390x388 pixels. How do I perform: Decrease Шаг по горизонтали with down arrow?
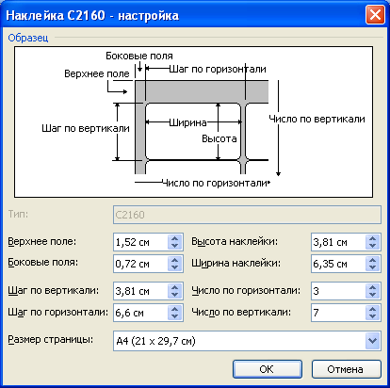pyautogui.click(x=174, y=316)
